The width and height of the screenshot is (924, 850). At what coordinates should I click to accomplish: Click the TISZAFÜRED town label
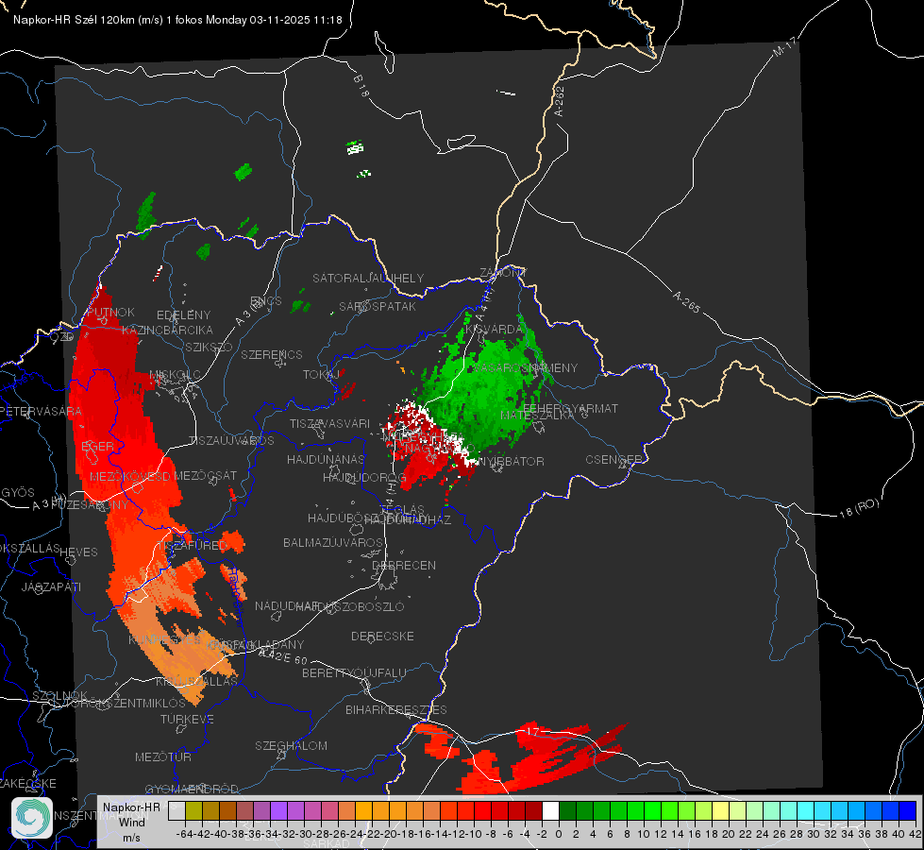pos(193,545)
